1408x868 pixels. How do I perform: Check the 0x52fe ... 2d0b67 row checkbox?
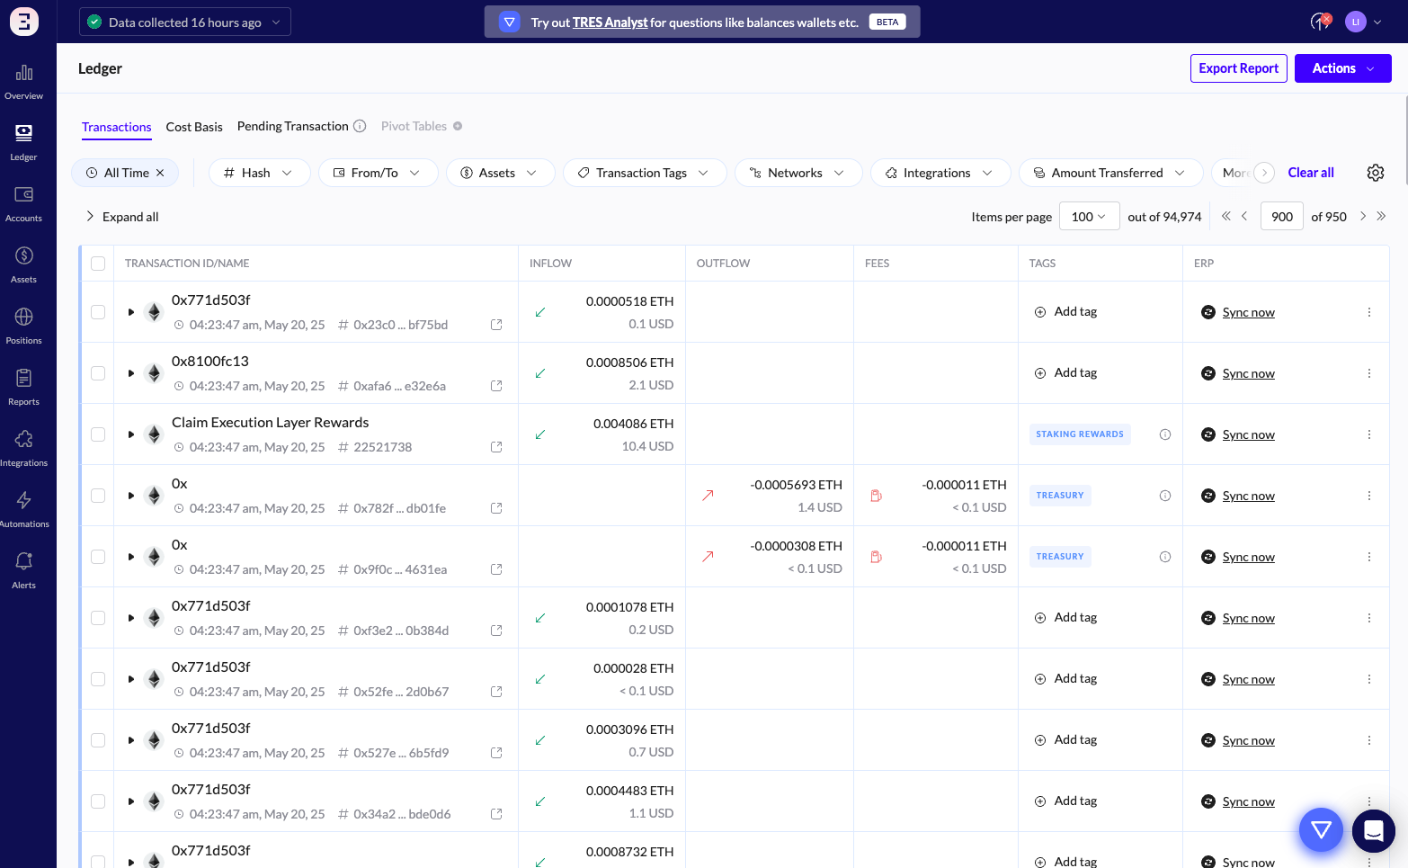98,679
